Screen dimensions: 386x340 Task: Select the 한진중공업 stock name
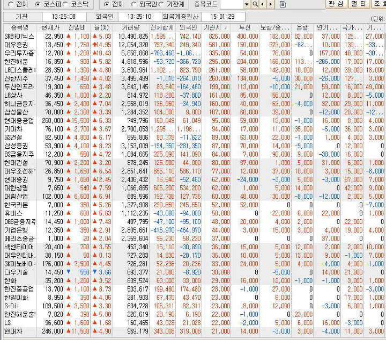19,289
